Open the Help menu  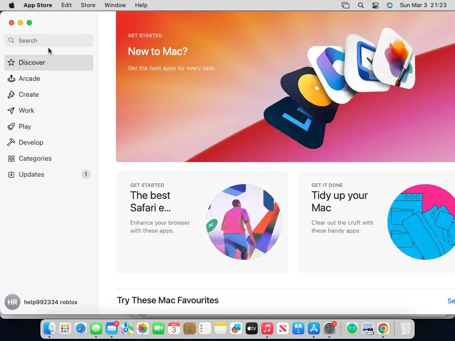pos(141,5)
